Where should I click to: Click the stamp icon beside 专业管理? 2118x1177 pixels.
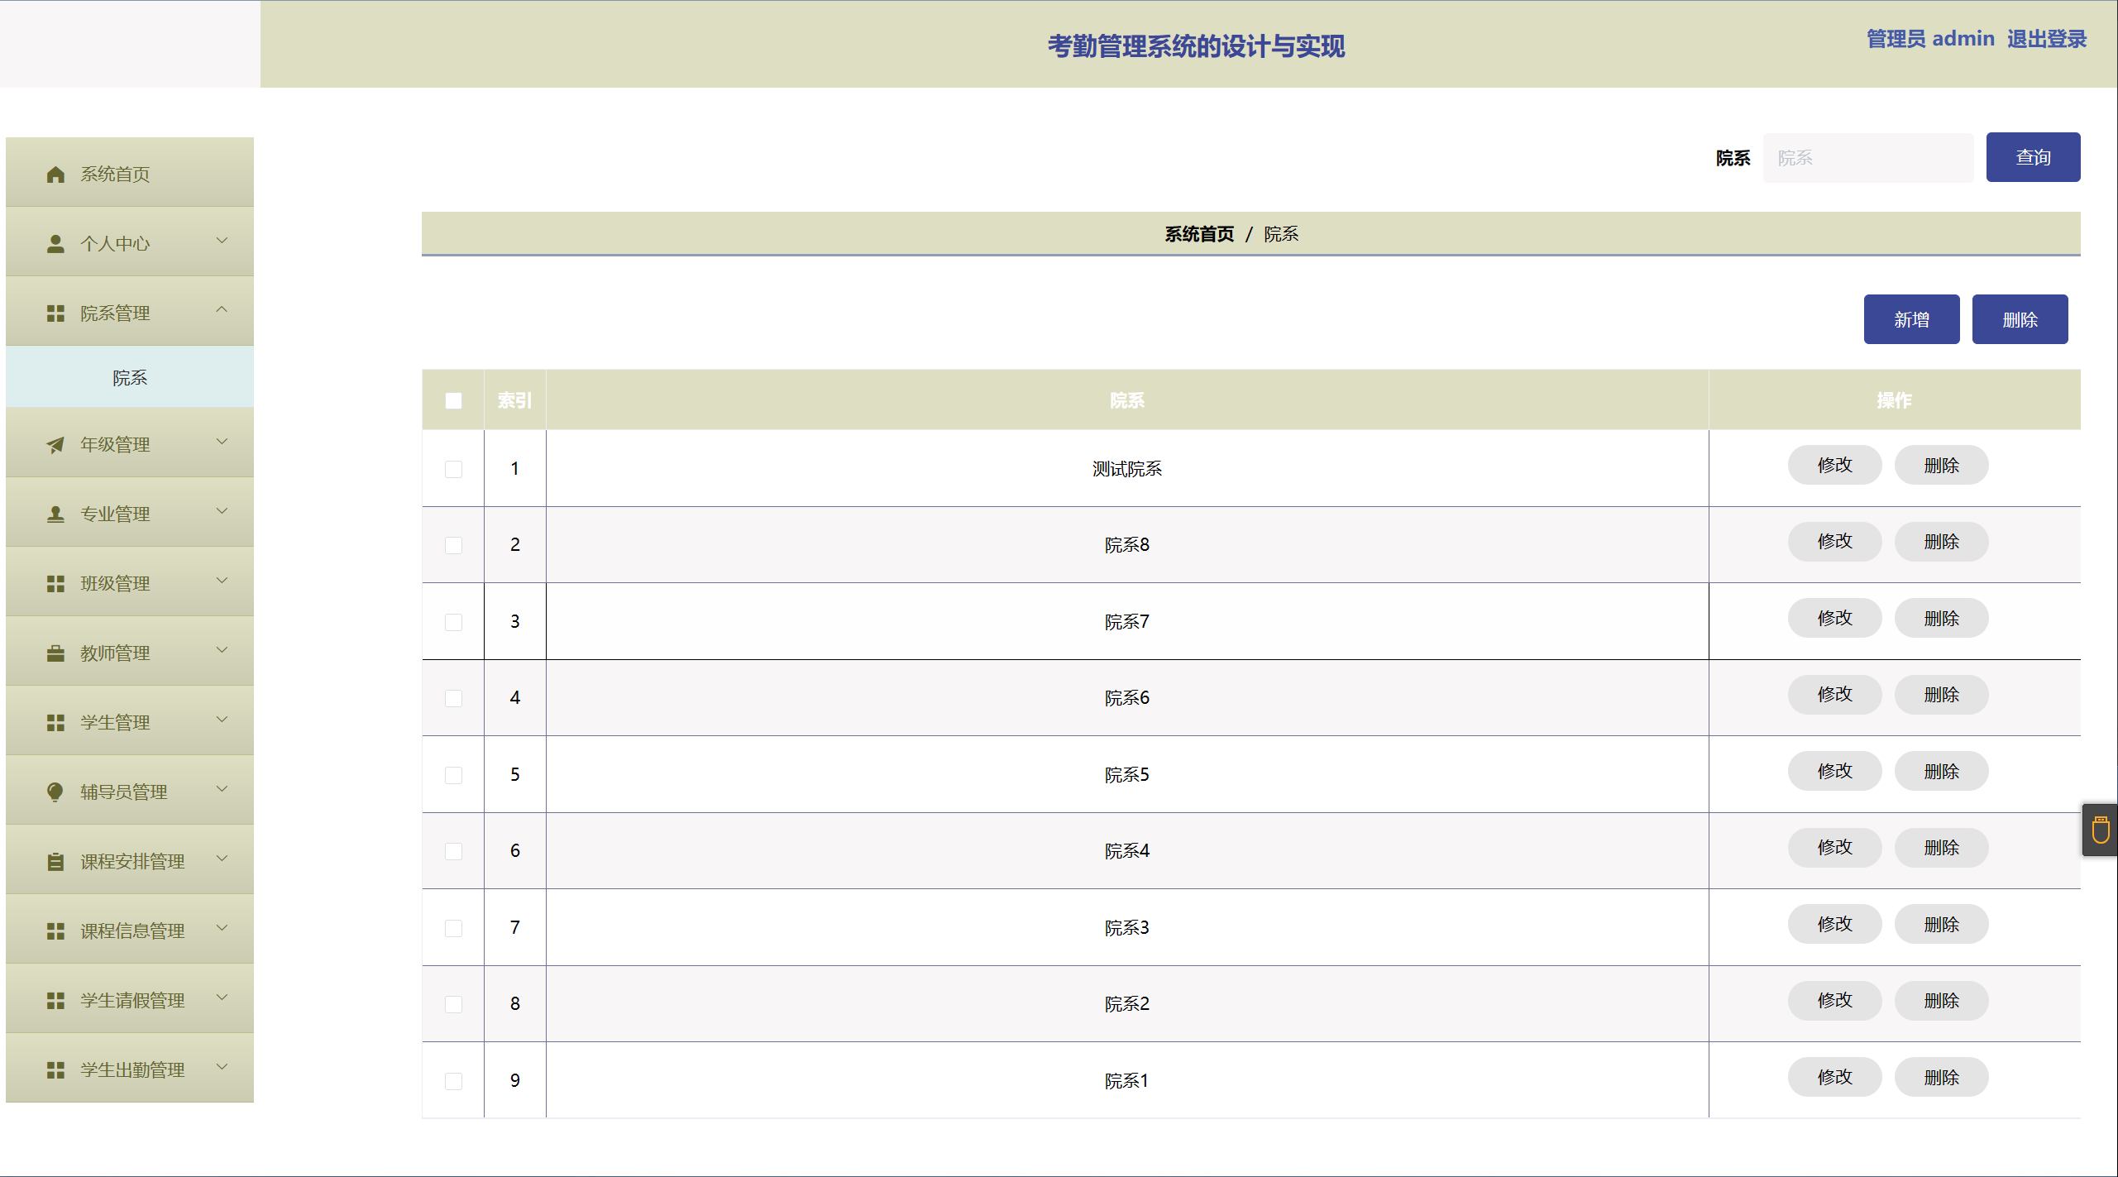click(55, 514)
